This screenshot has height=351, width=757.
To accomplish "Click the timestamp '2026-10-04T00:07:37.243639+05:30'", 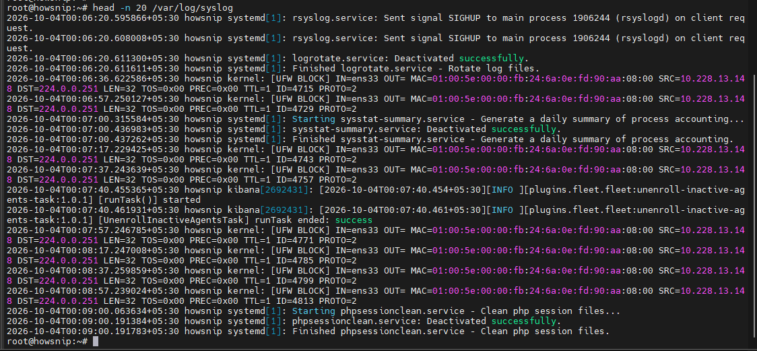I will pyautogui.click(x=93, y=170).
